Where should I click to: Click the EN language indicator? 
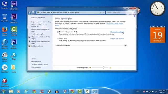coord(138,91)
